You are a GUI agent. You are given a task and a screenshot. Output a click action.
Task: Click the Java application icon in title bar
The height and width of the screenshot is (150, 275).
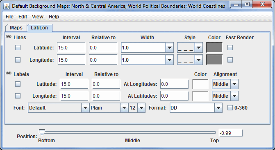(7, 6)
